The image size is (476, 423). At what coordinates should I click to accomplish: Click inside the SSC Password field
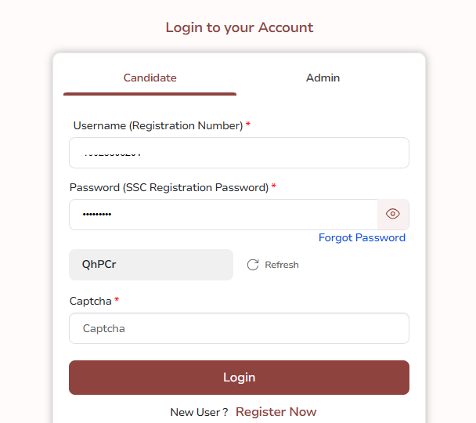(x=223, y=214)
